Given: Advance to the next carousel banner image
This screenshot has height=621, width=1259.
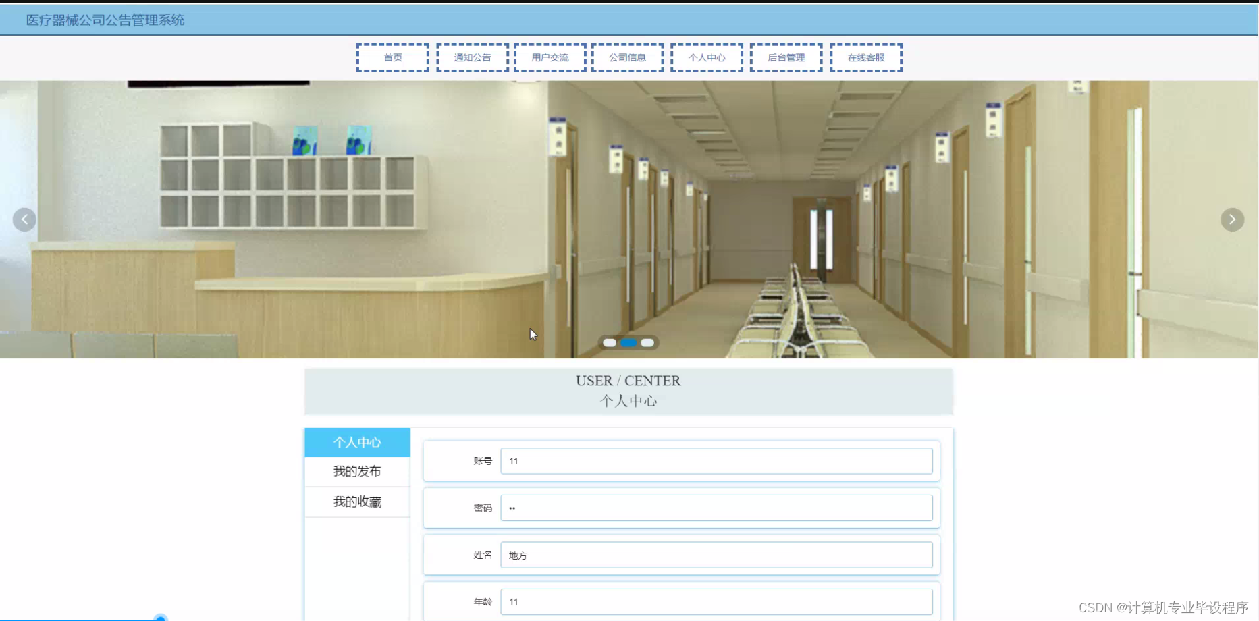Looking at the screenshot, I should coord(1232,219).
